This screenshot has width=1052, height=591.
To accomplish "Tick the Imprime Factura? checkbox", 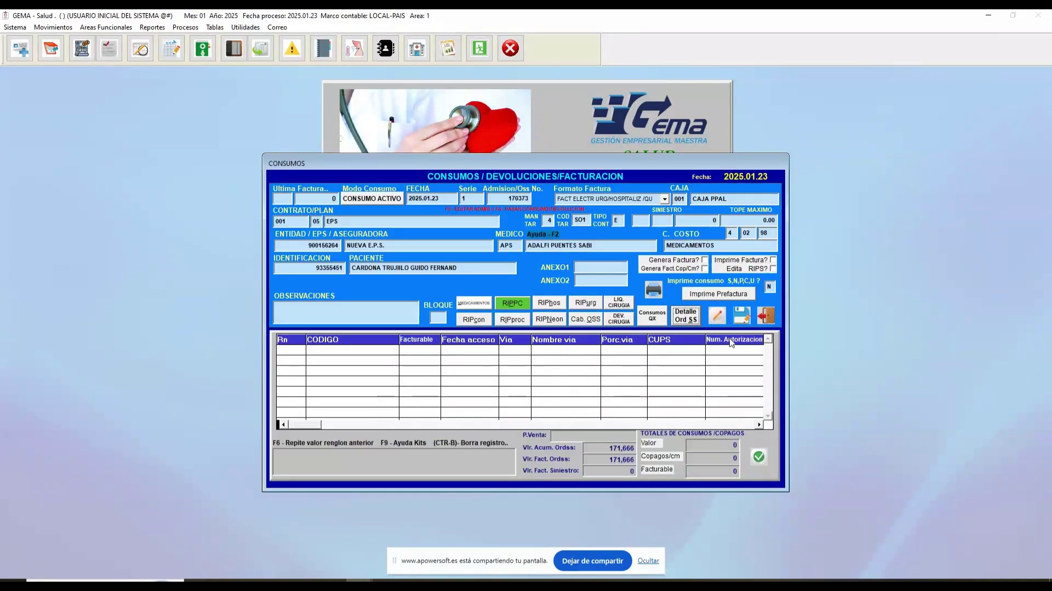I will coord(773,260).
